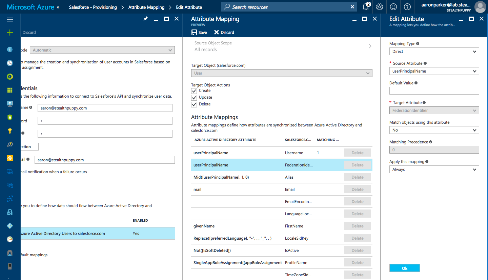
Task: Click info icon next to Target Attribute
Action: pos(424,103)
